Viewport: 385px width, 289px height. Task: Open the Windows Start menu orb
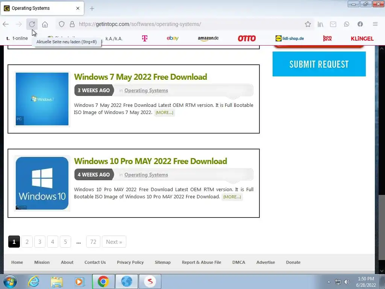(x=10, y=281)
